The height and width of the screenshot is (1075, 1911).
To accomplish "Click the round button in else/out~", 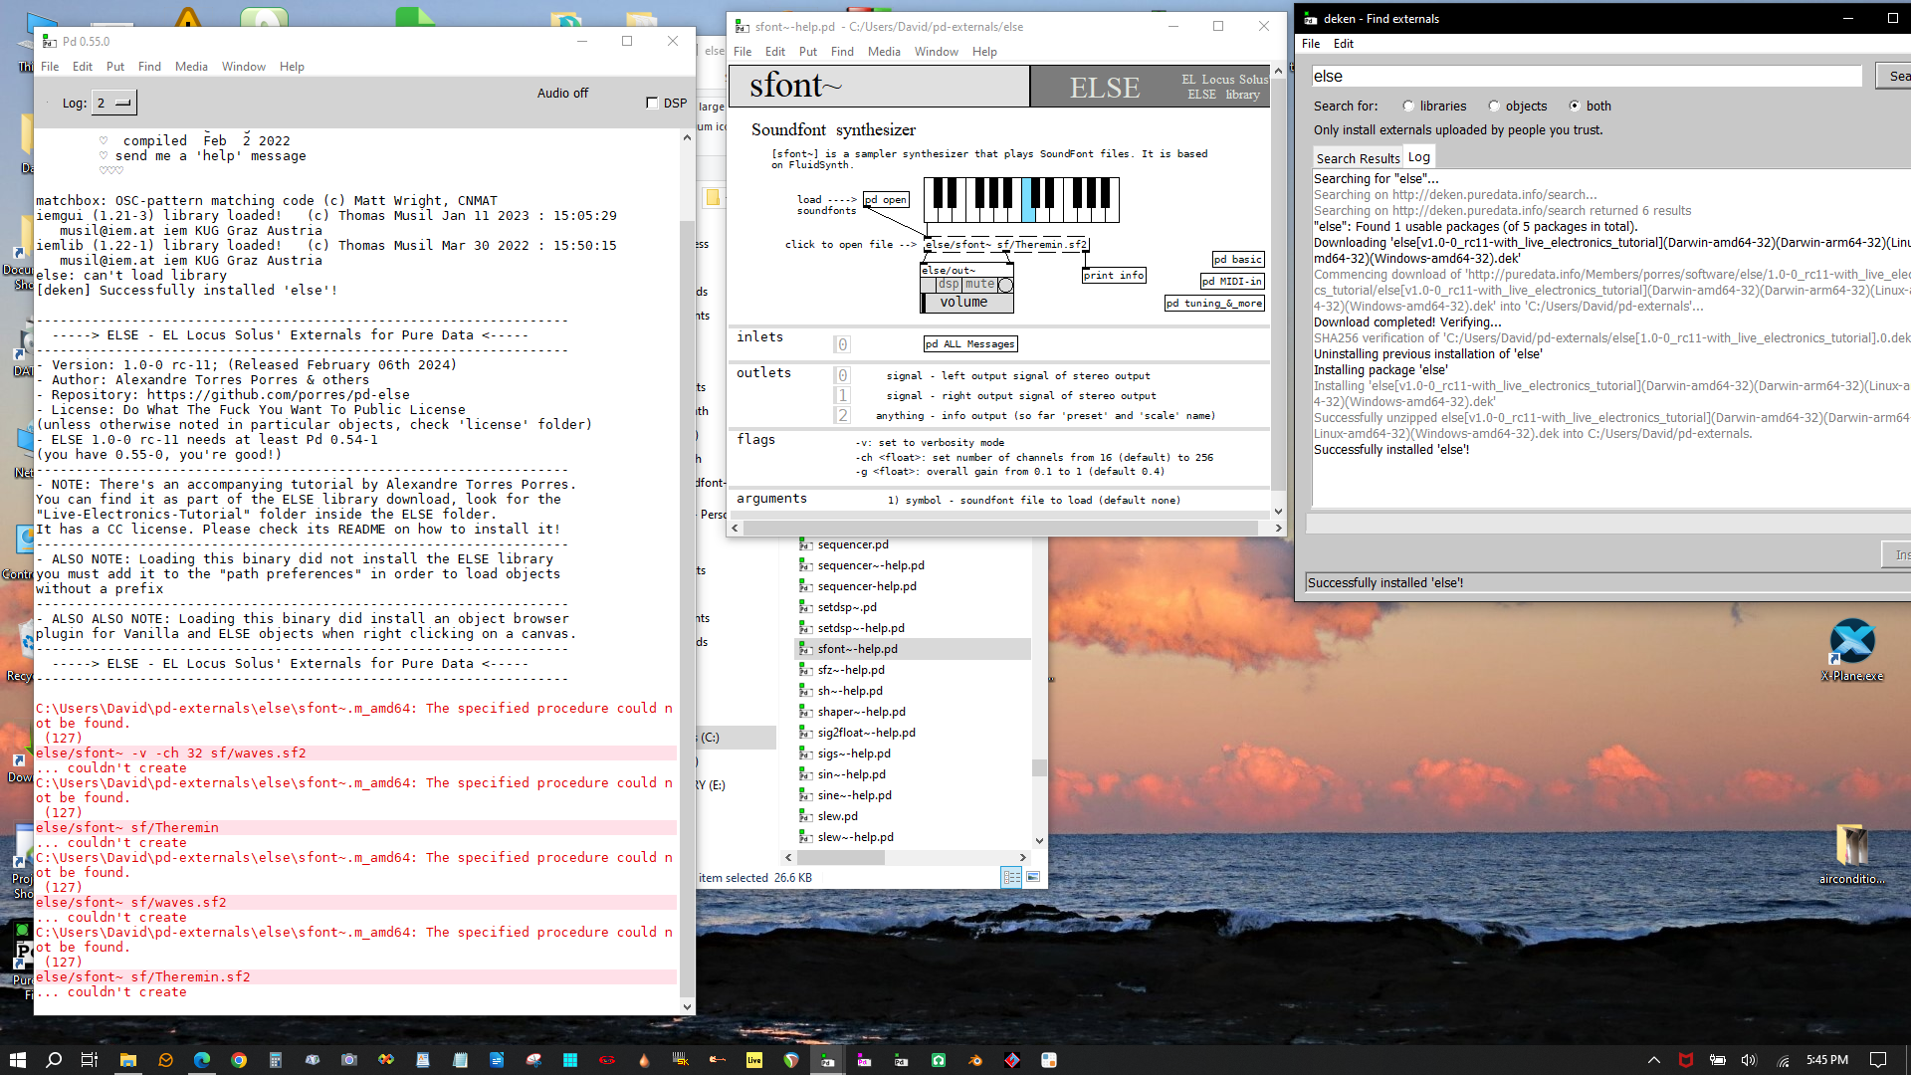I will pyautogui.click(x=1005, y=285).
